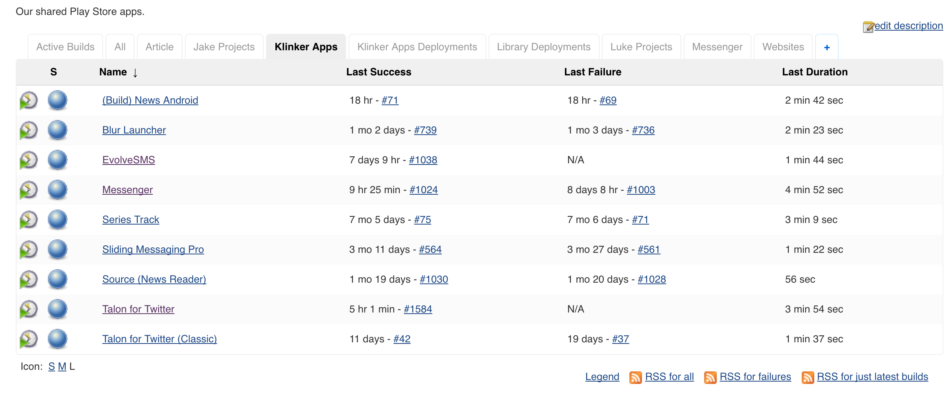
Task: Click blue status ball of (Build) News Android
Action: tap(57, 100)
